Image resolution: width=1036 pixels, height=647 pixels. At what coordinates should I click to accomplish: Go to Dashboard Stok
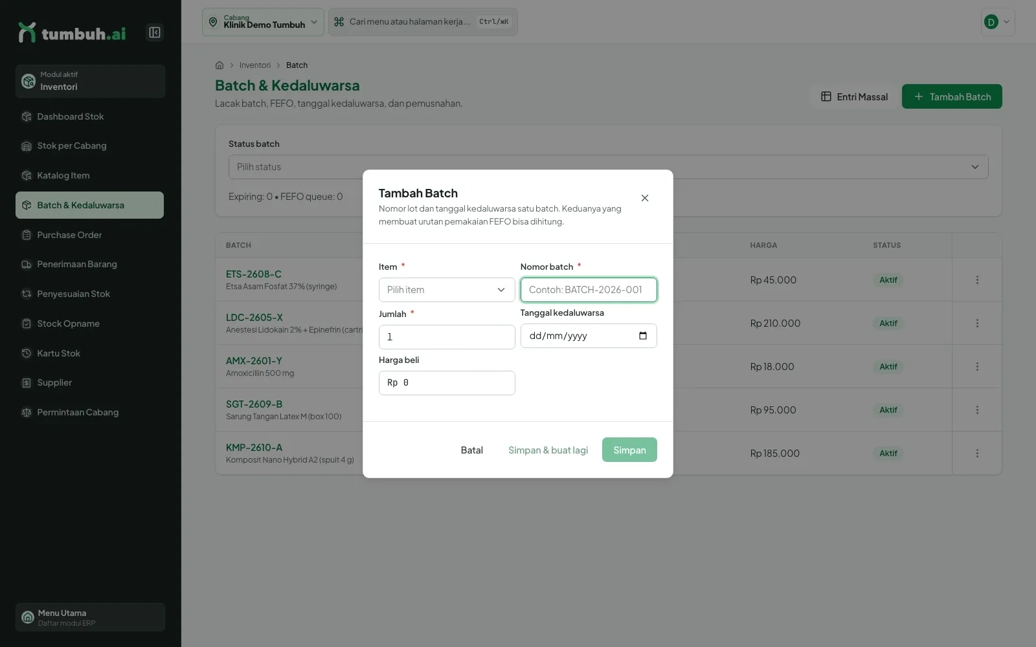90,116
